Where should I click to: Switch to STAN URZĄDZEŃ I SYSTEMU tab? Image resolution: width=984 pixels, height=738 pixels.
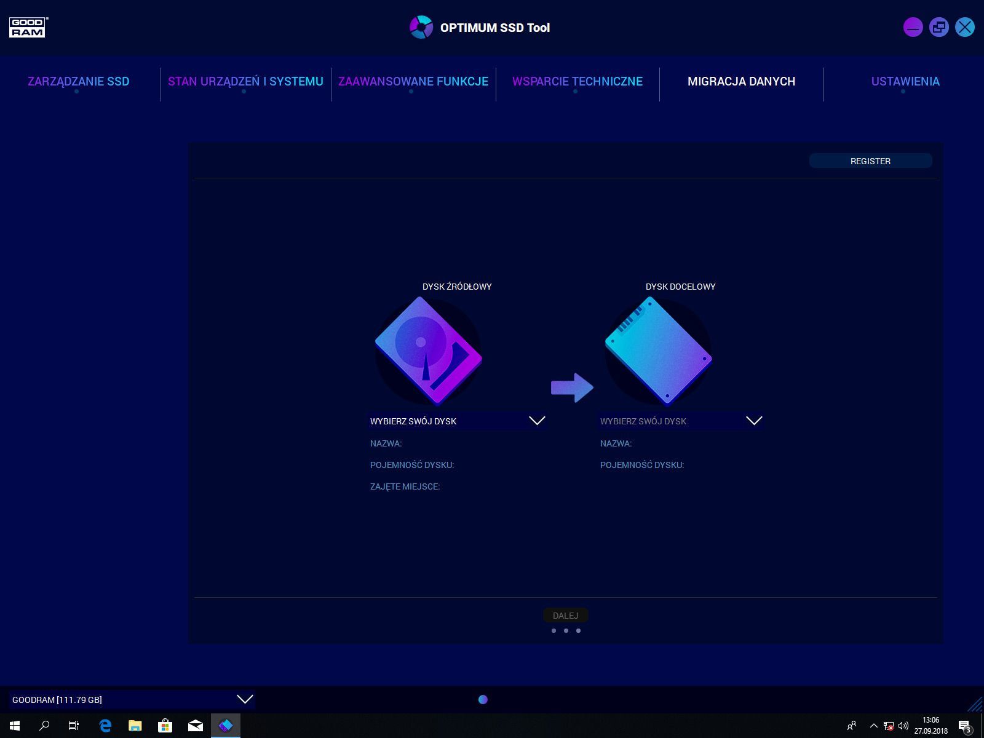245,81
